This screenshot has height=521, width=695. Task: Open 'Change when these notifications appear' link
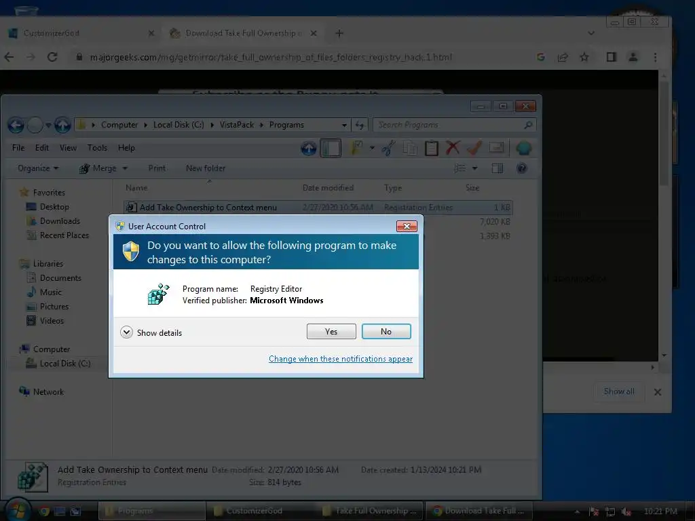[341, 359]
